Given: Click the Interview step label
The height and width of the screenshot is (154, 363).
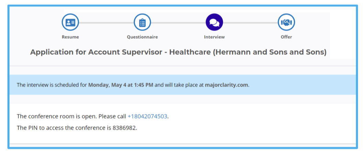Looking at the screenshot, I should 214,37.
